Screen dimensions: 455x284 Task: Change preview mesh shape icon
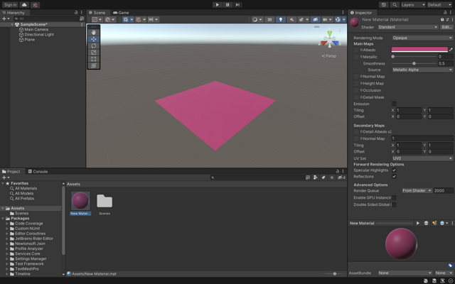(x=426, y=223)
